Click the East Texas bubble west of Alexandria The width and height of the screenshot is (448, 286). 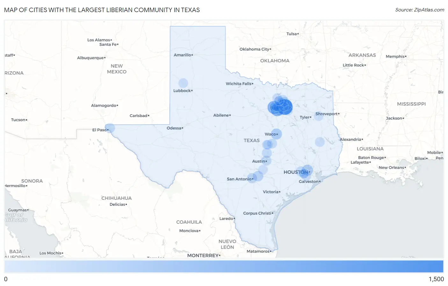(320, 142)
